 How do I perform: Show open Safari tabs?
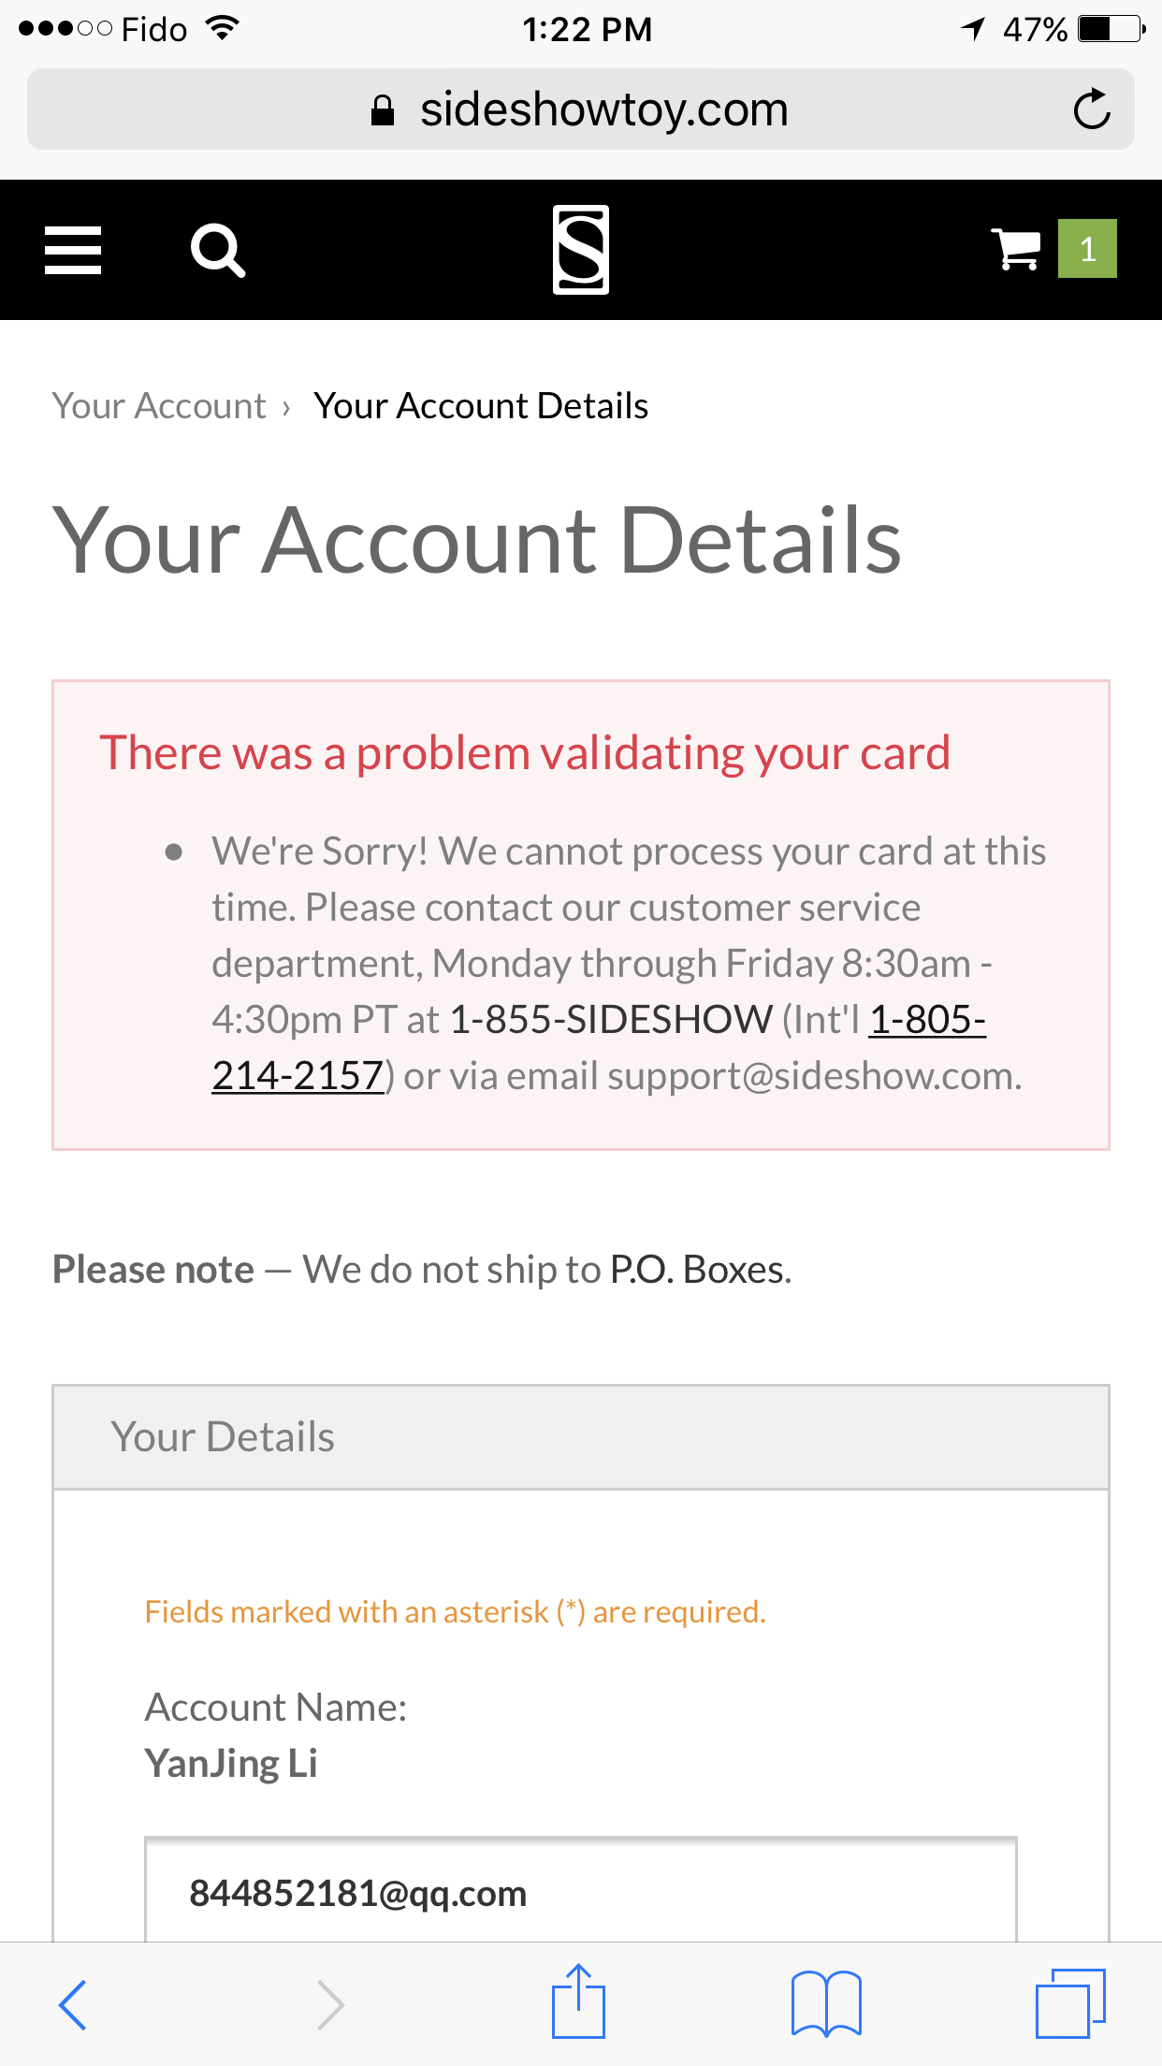(1070, 2004)
